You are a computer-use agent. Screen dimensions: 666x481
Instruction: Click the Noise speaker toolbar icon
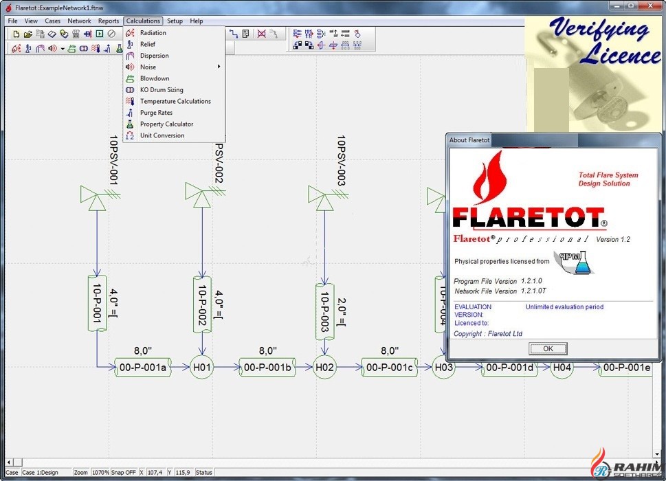tap(52, 48)
